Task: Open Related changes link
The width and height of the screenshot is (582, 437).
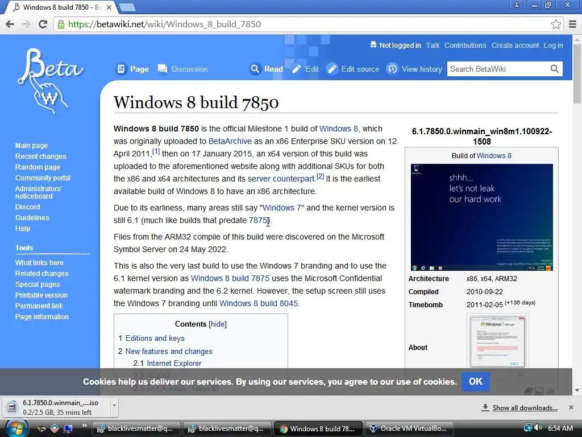Action: (41, 273)
